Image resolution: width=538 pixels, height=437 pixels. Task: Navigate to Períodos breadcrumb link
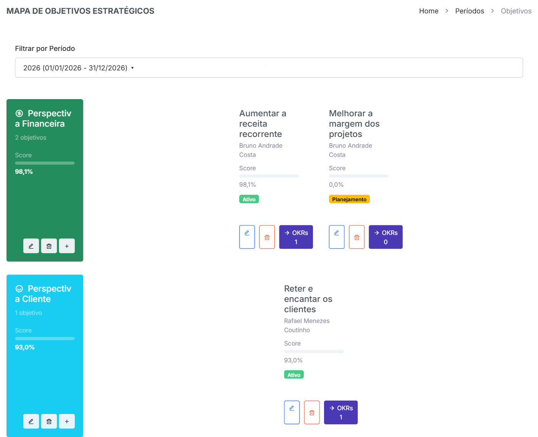click(x=470, y=11)
